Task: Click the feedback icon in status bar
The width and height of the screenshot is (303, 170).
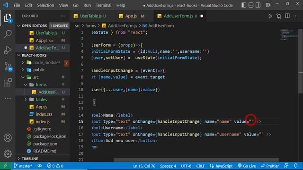Action: pos(286,166)
